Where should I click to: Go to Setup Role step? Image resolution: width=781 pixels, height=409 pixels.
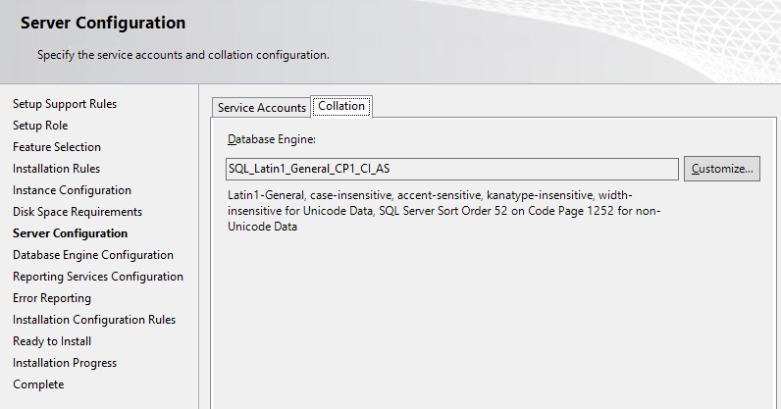(40, 126)
